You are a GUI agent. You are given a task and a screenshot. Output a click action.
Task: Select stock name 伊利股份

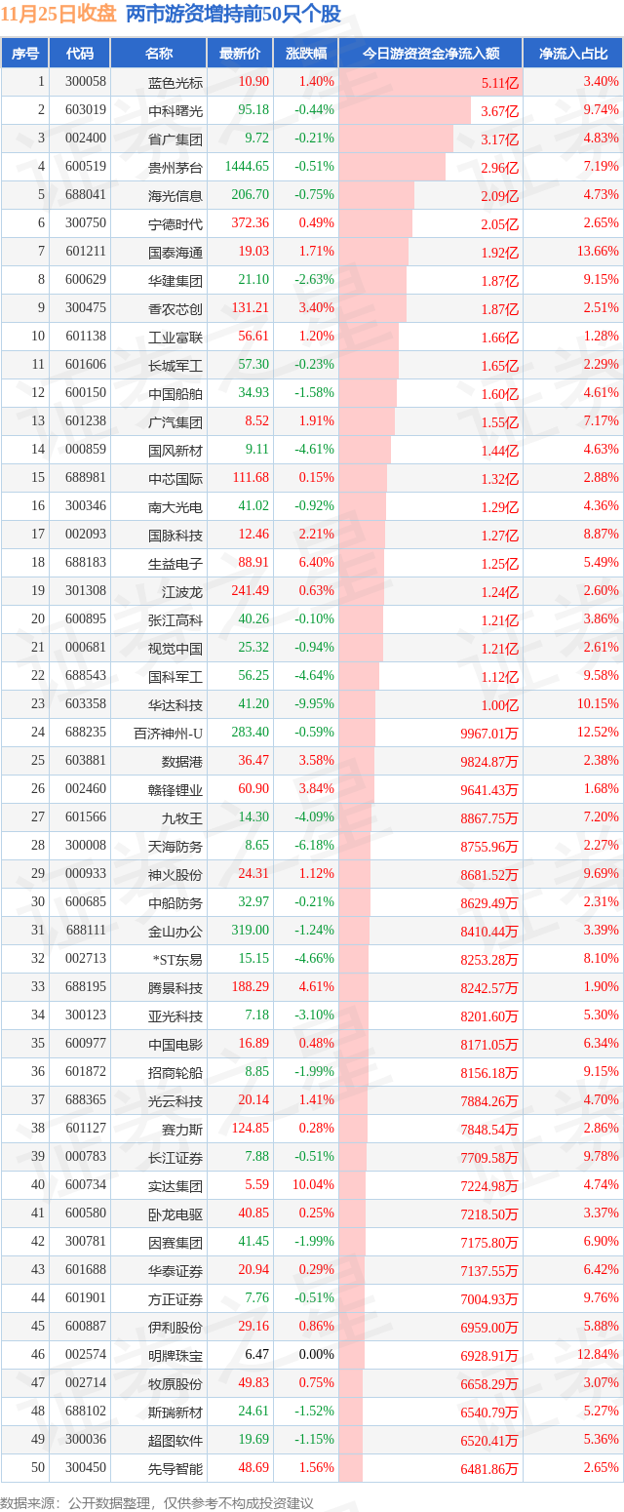175,1327
